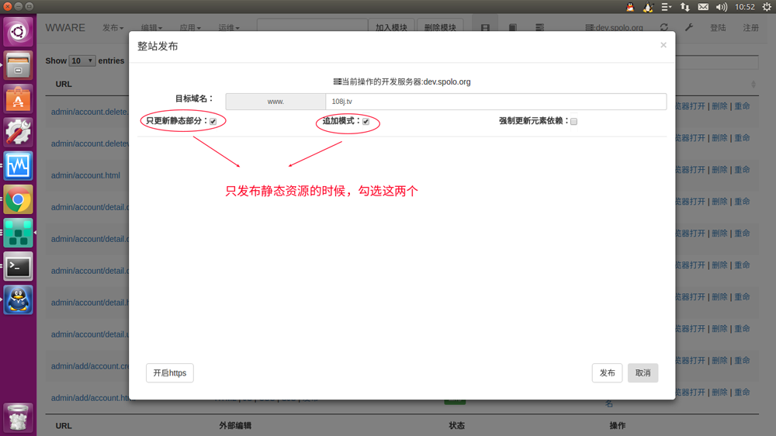Click QQ red-scarf penguin tray icon
Screen dimensions: 776x436
630,7
